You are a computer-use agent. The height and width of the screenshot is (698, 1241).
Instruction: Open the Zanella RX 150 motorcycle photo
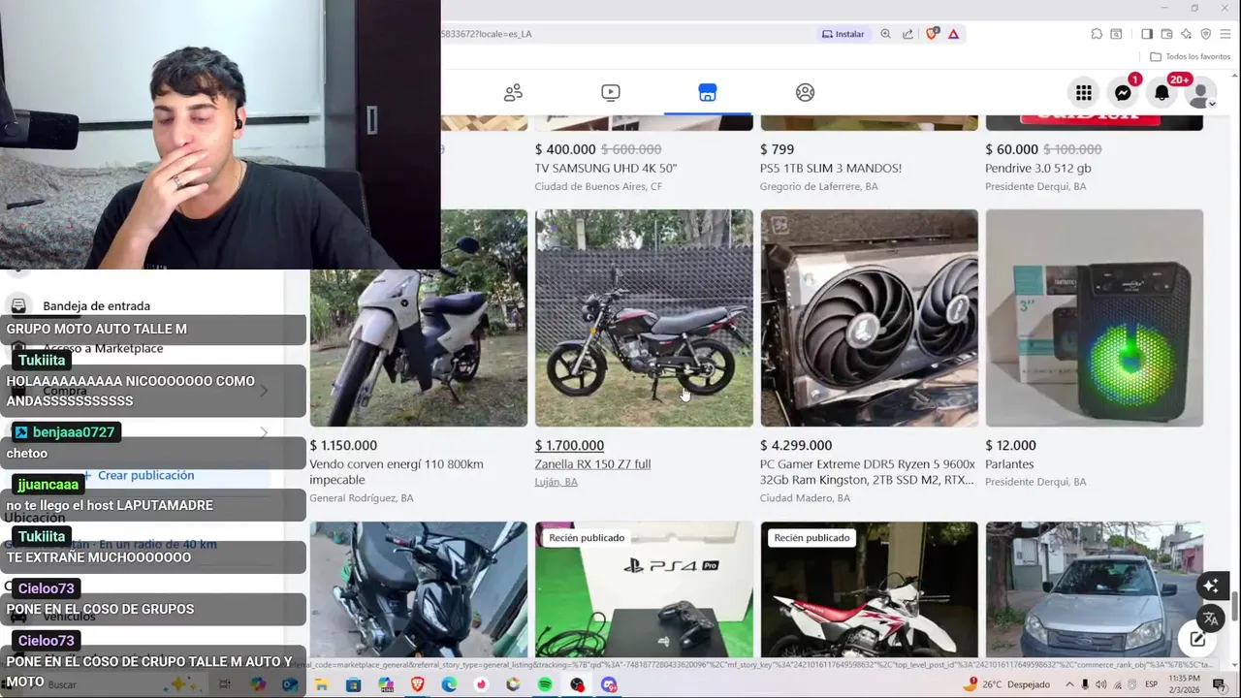pyautogui.click(x=644, y=318)
